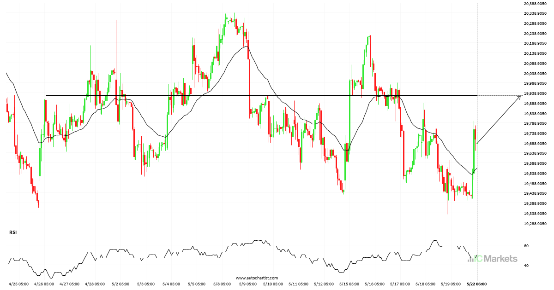Click the RSI indicator label

(x=12, y=232)
